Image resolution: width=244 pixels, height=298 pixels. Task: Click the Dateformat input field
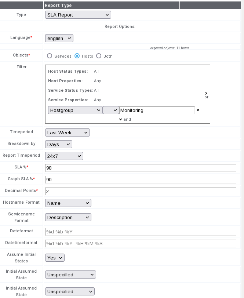(x=141, y=232)
